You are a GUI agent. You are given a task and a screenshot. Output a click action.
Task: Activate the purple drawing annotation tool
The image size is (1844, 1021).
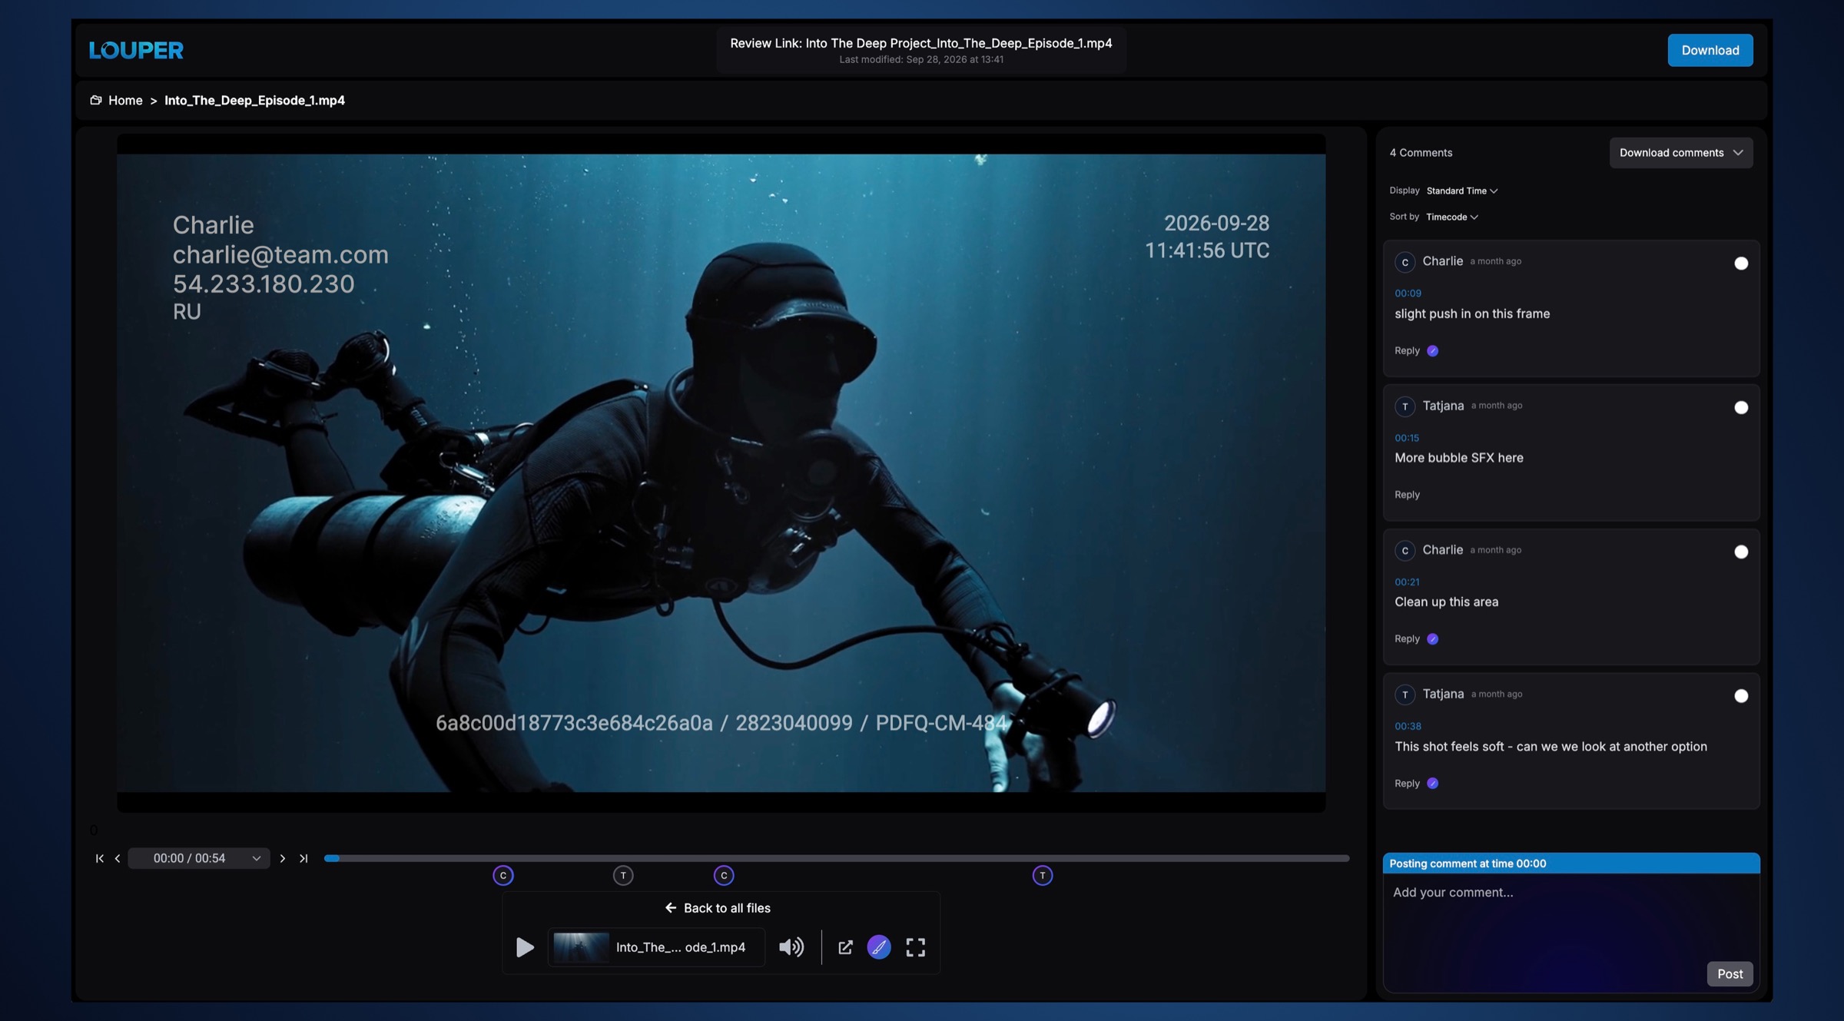879,947
